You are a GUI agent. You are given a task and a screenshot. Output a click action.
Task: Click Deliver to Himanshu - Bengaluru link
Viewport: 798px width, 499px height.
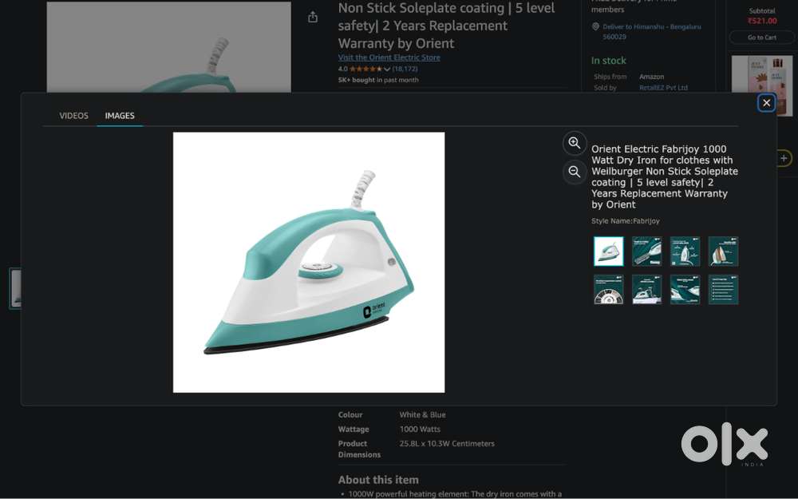click(x=651, y=26)
